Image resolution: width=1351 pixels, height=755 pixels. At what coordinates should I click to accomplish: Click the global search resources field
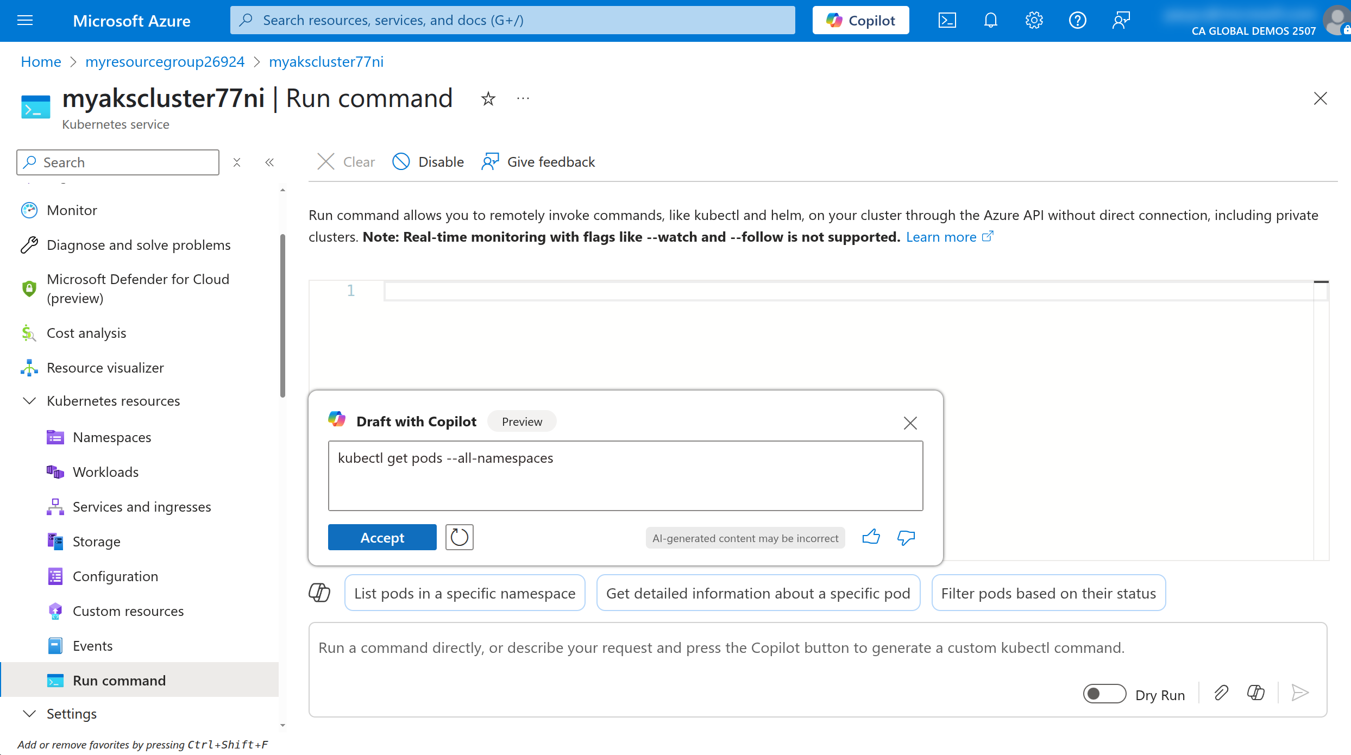point(512,21)
